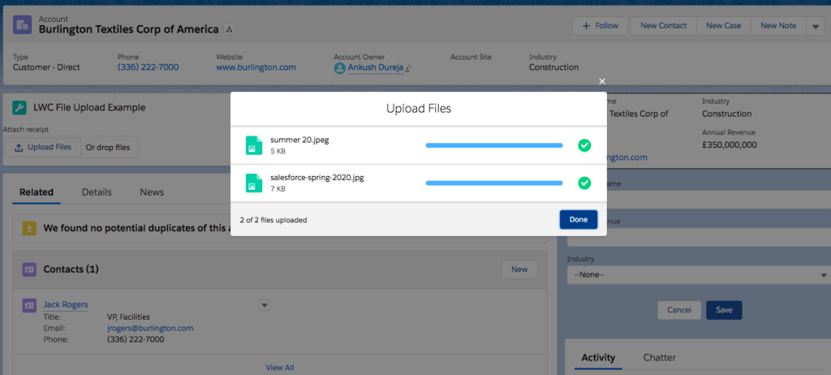The height and width of the screenshot is (375, 831).
Task: Click the Upload Files button
Action: point(42,148)
